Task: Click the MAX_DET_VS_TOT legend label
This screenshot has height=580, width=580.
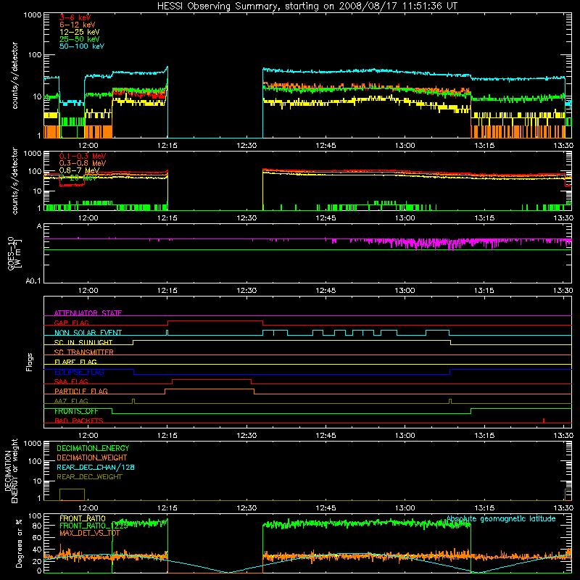Action: (89, 533)
